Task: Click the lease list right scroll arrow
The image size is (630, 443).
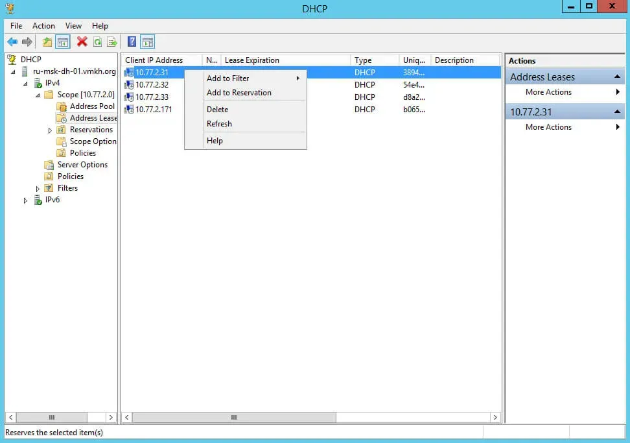Action: click(x=495, y=417)
